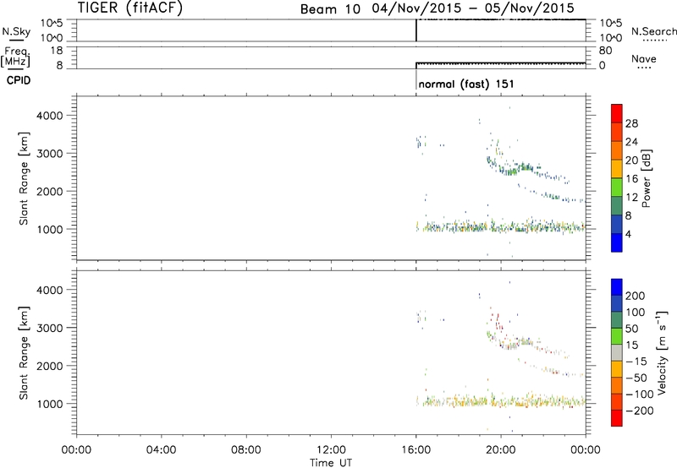Click the 04:00 time tick label

click(162, 450)
